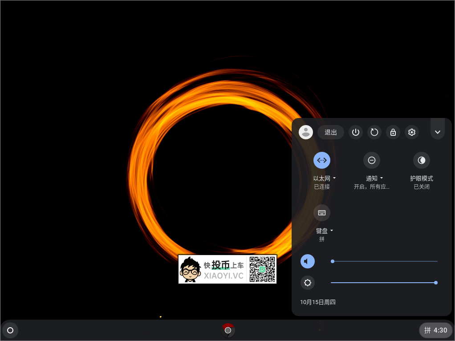Click the brightness icon next to its slider
This screenshot has width=455, height=341.
tap(308, 283)
